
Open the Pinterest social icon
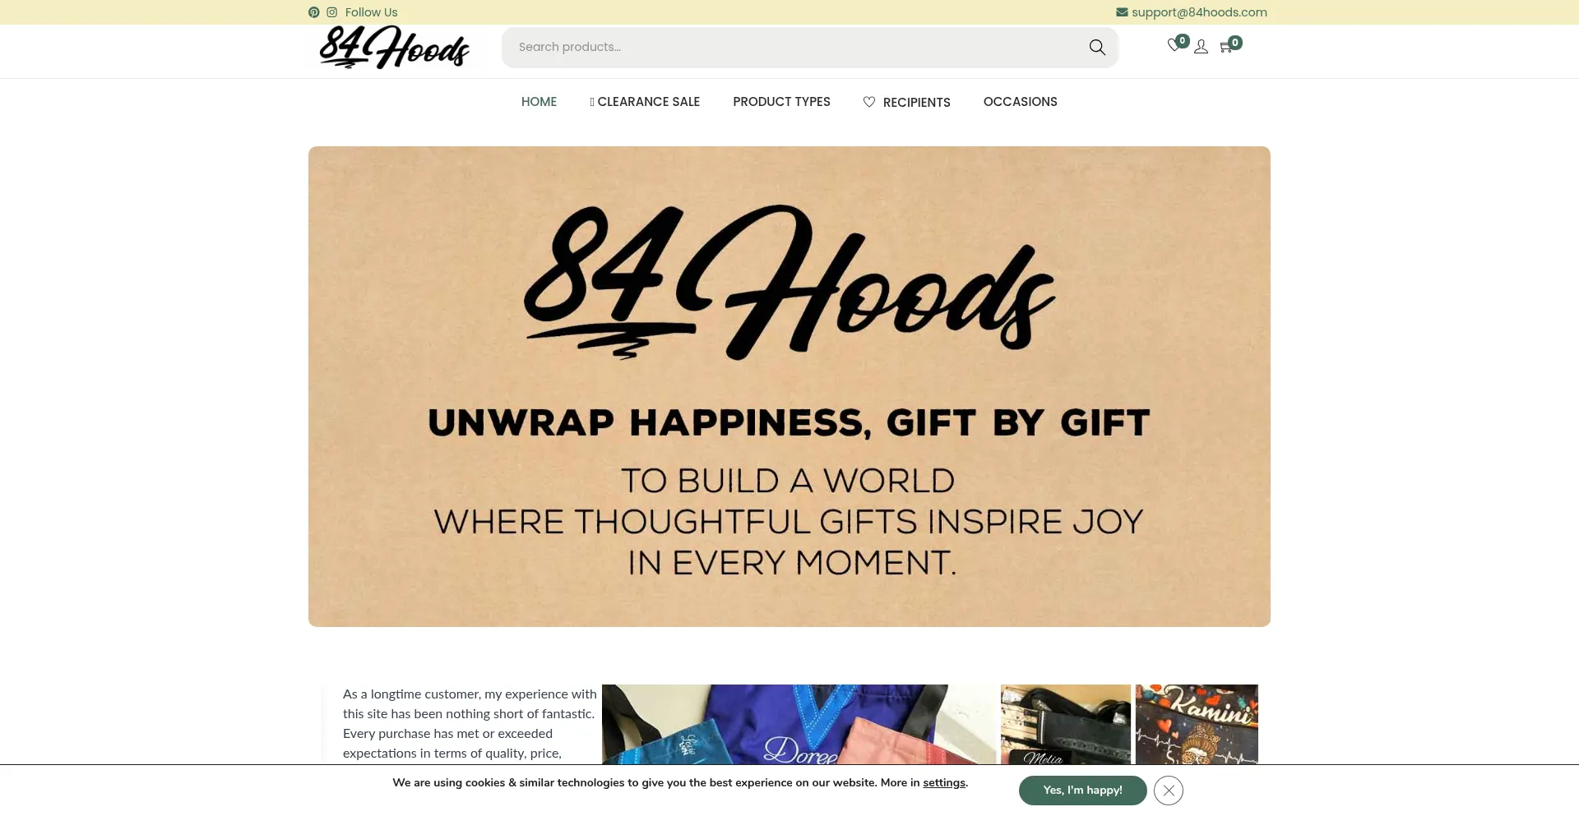tap(313, 12)
